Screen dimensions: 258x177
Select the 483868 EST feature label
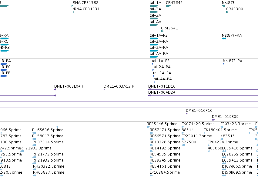coord(215,148)
